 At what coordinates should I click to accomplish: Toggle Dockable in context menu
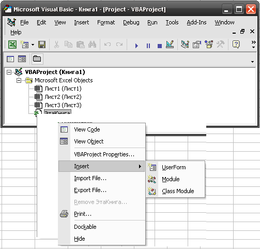102,227
